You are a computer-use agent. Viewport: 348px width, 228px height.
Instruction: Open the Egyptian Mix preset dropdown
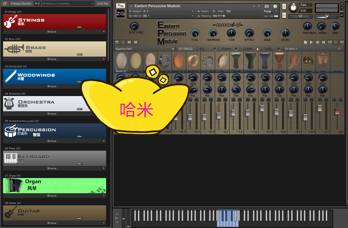[x=145, y=49]
